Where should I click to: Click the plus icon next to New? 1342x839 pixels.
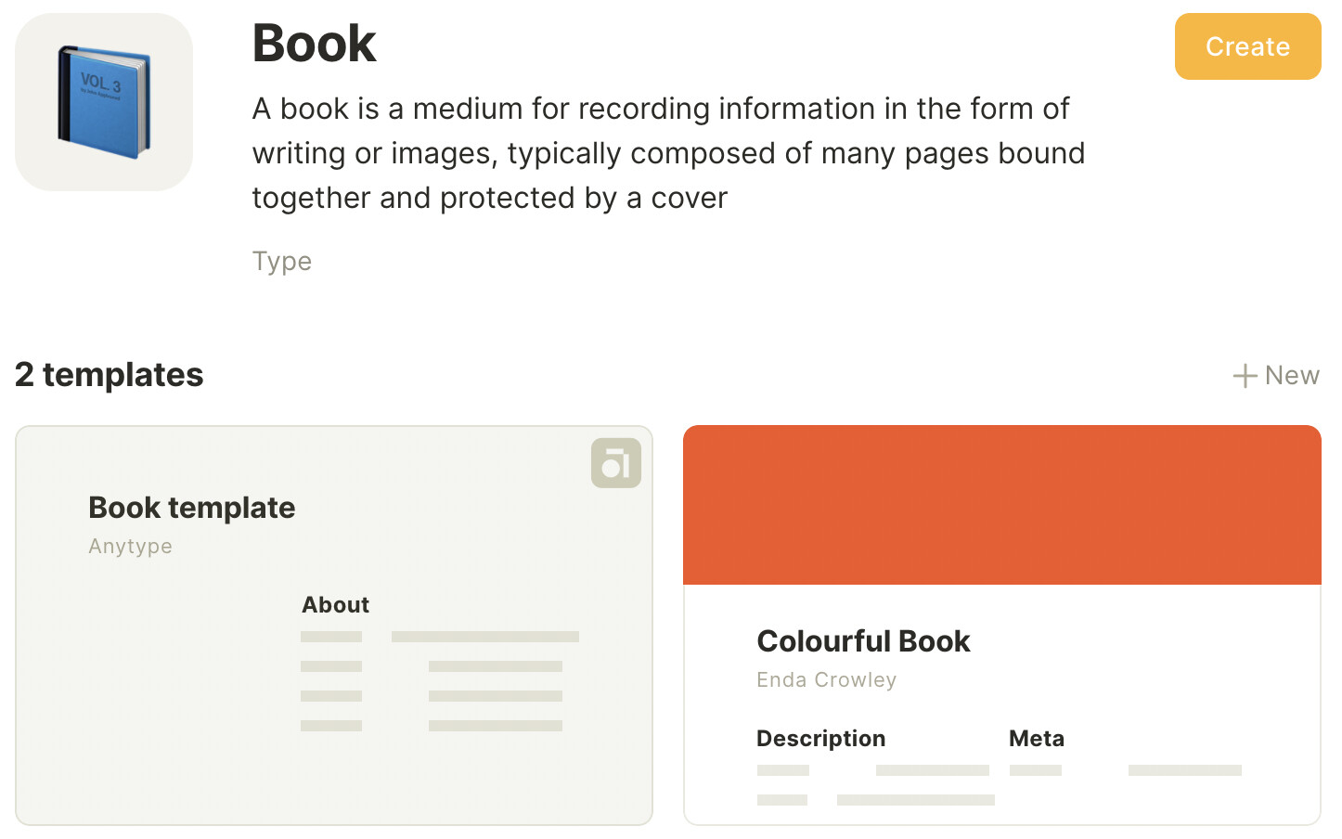coord(1244,375)
